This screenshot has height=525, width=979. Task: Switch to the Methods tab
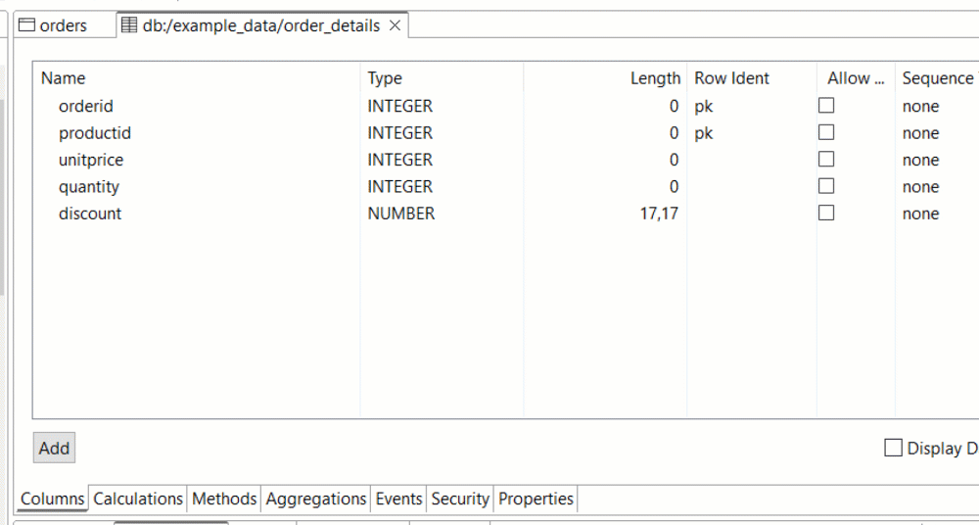coord(224,499)
